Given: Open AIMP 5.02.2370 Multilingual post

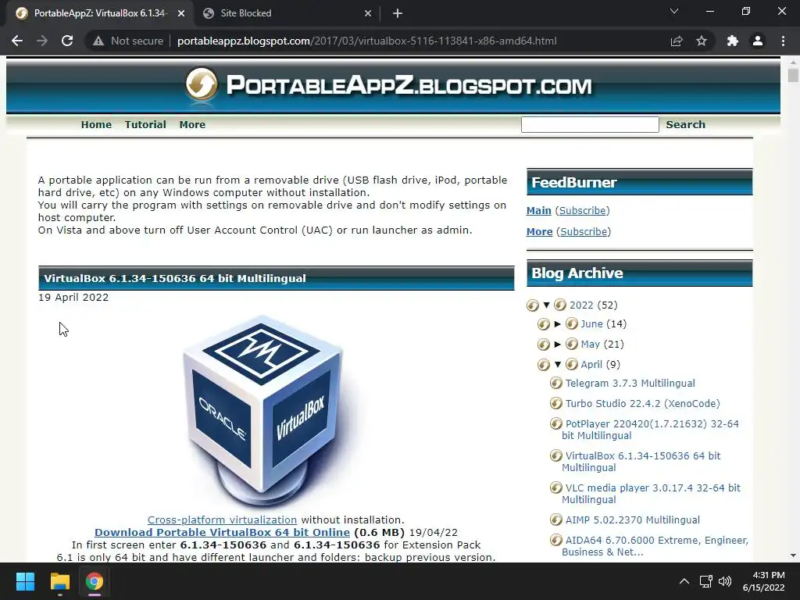Looking at the screenshot, I should 633,520.
